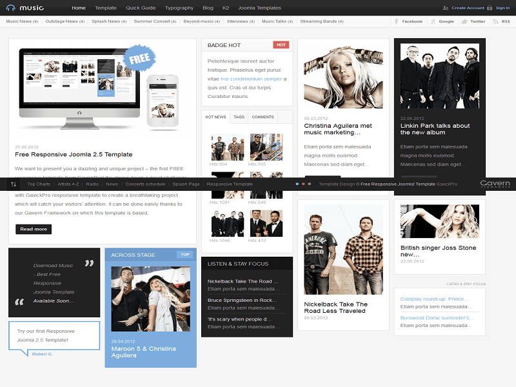This screenshot has height=387, width=516.
Task: Open the K2 menu item
Action: (x=226, y=8)
